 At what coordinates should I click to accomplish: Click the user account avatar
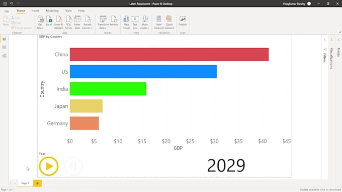point(309,4)
